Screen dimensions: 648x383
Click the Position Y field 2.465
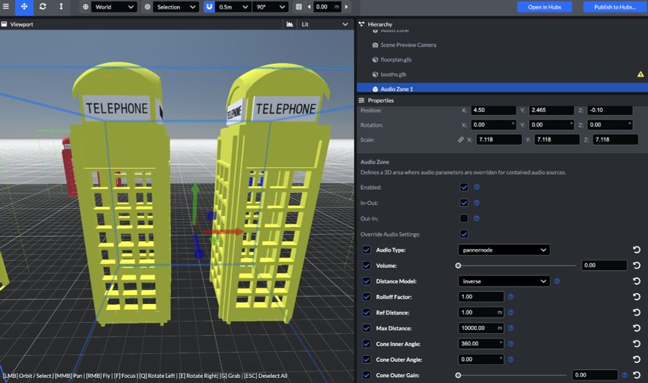tap(551, 110)
